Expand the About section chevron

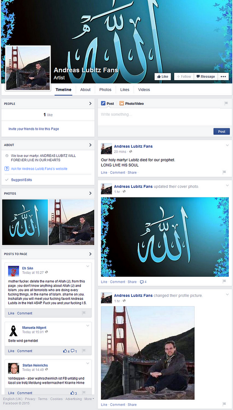[x=90, y=145]
